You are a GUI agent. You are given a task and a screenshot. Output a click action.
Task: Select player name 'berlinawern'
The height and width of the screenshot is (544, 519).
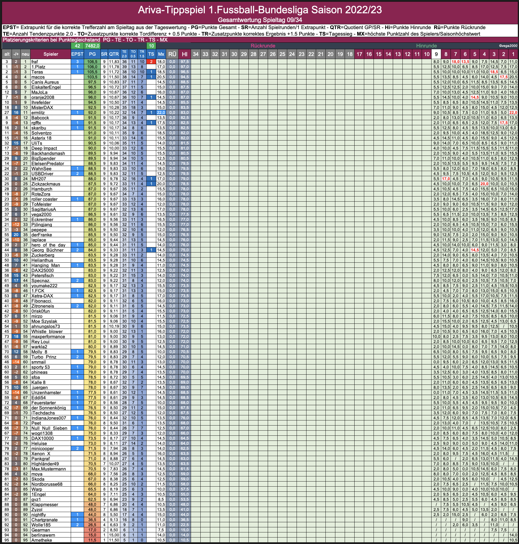43,535
